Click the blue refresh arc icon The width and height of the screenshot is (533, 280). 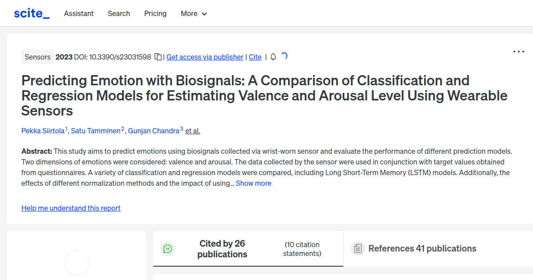click(284, 56)
